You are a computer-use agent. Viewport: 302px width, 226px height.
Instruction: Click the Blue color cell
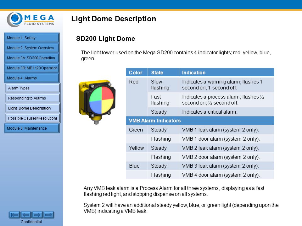coord(137,166)
